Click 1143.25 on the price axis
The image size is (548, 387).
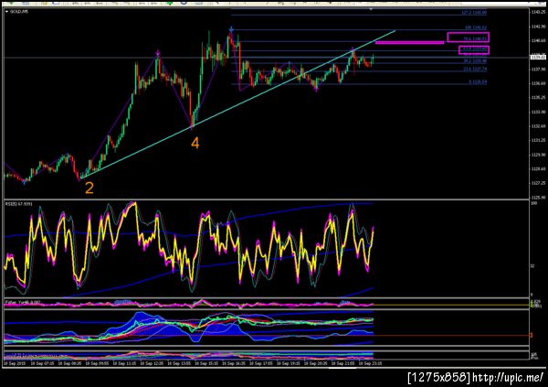[538, 12]
